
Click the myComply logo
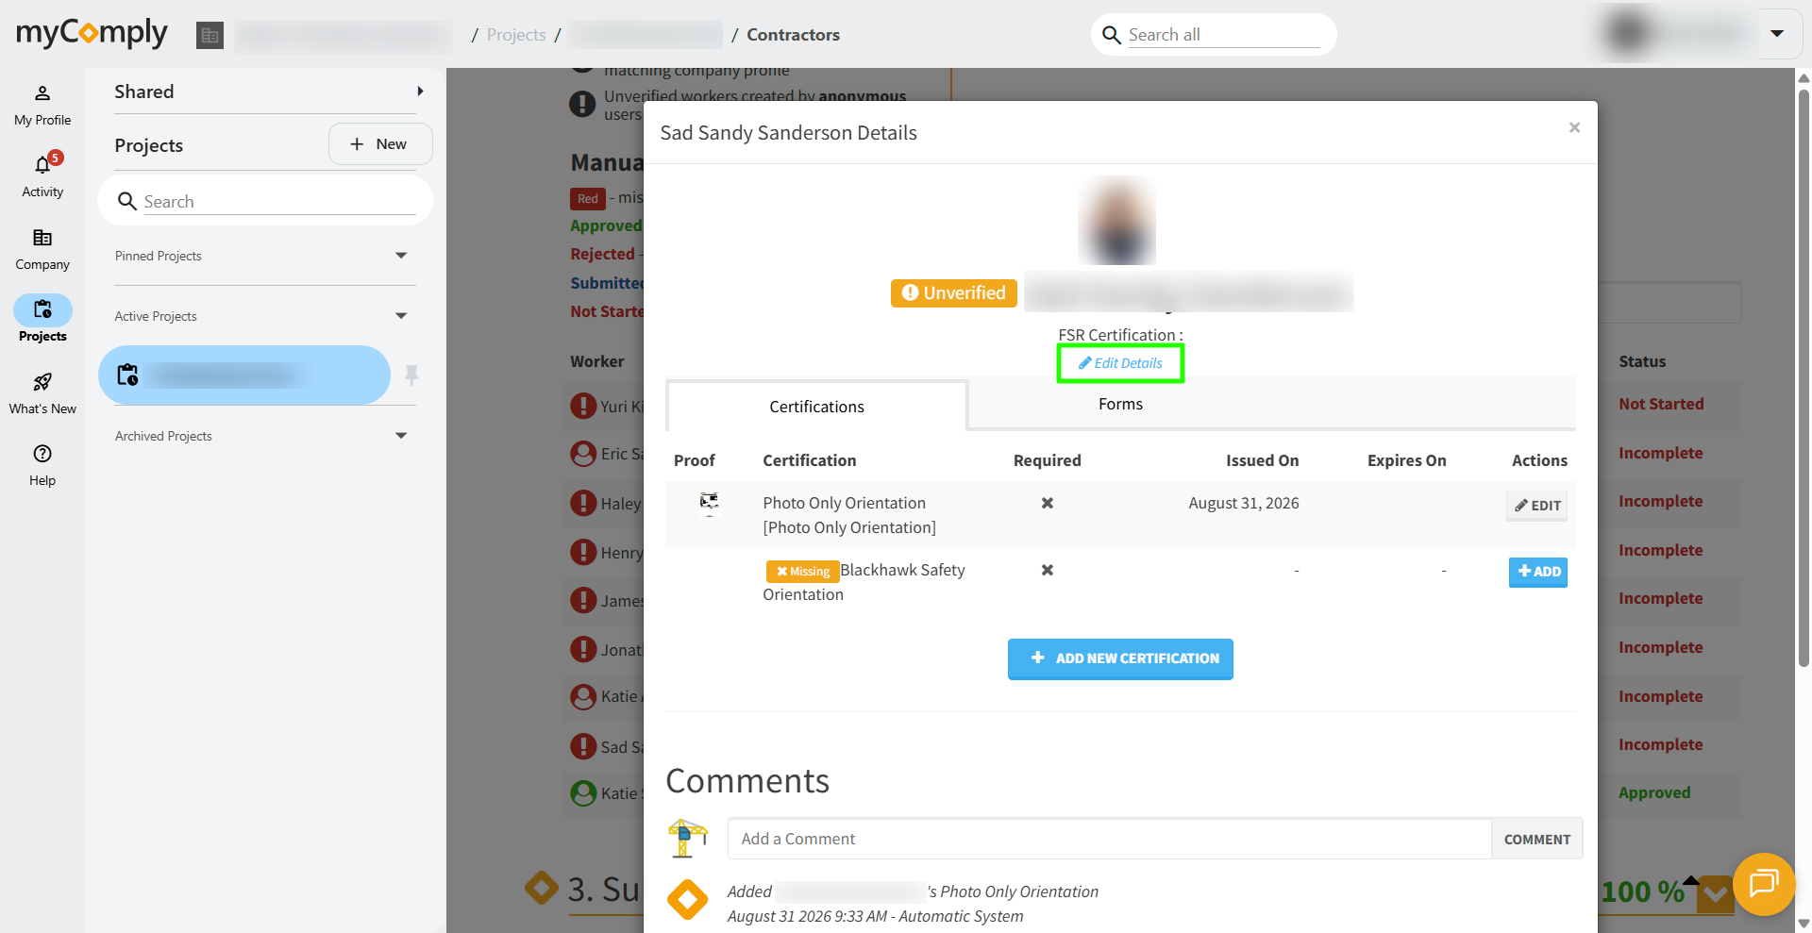(92, 33)
